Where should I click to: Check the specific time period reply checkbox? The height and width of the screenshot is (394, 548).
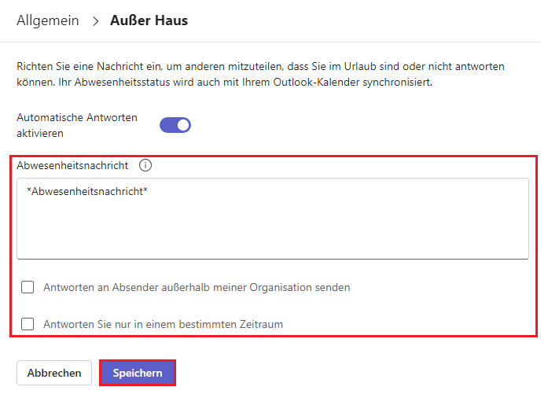28,323
